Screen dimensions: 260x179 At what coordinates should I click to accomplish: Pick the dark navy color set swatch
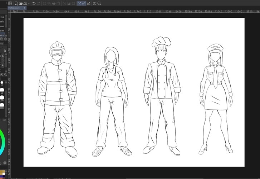(4, 177)
